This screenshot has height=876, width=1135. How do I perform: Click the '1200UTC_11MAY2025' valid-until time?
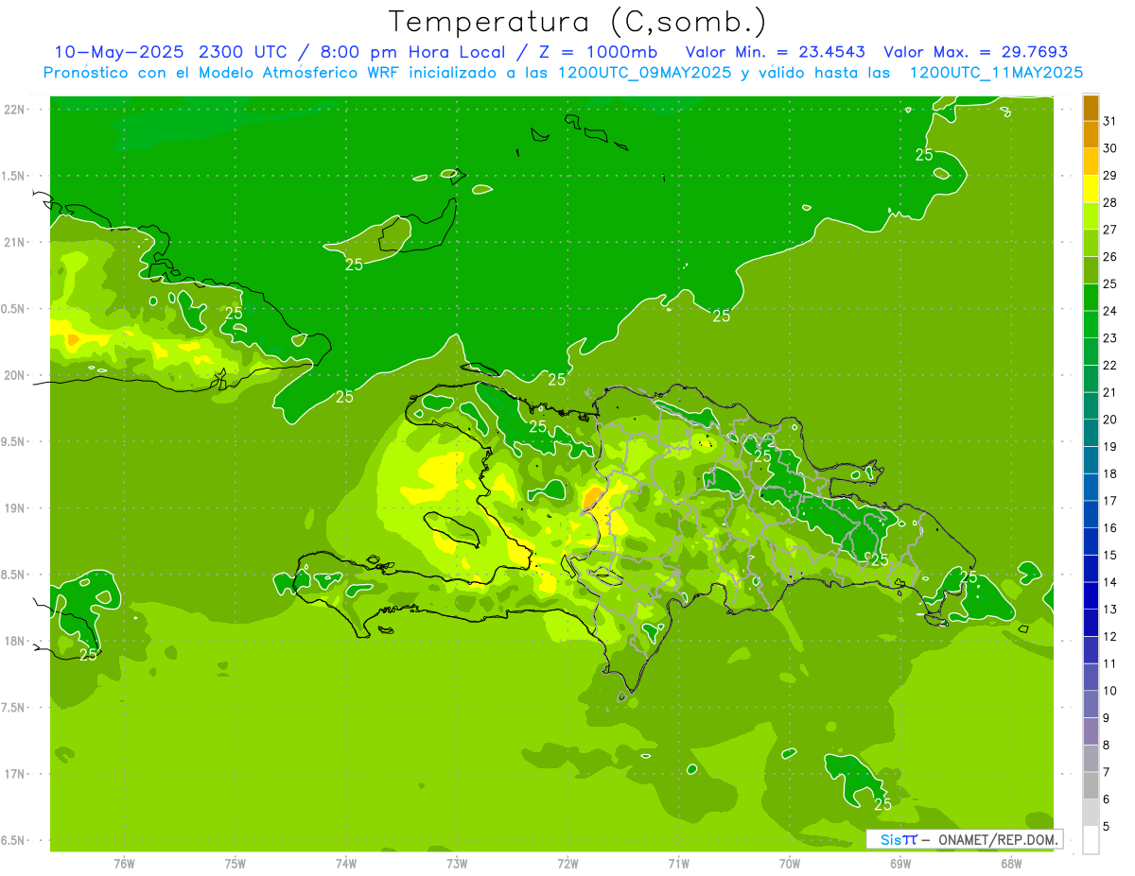[996, 73]
